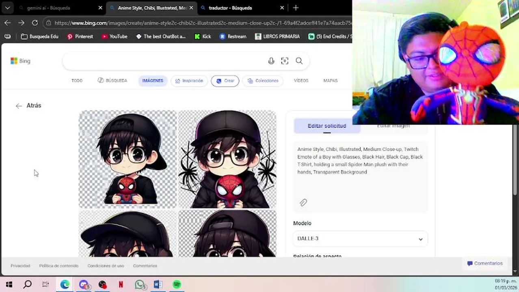
Task: Open 'Condiciones de uso' footer link
Action: (106, 266)
